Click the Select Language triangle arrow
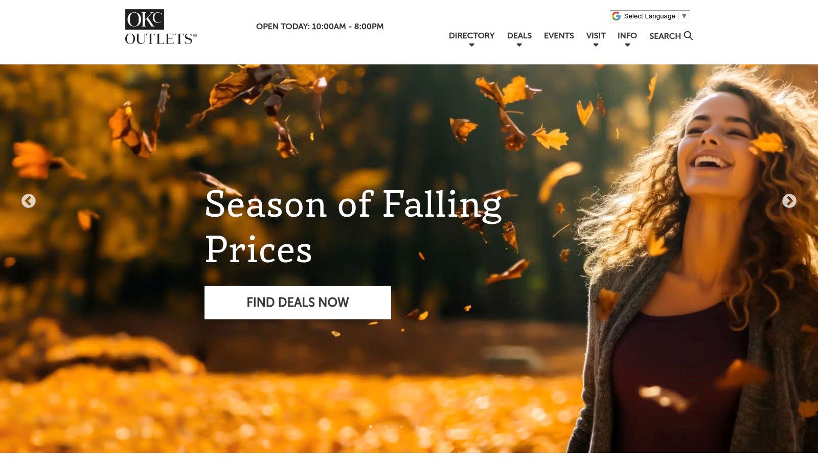The height and width of the screenshot is (460, 818). pyautogui.click(x=684, y=16)
